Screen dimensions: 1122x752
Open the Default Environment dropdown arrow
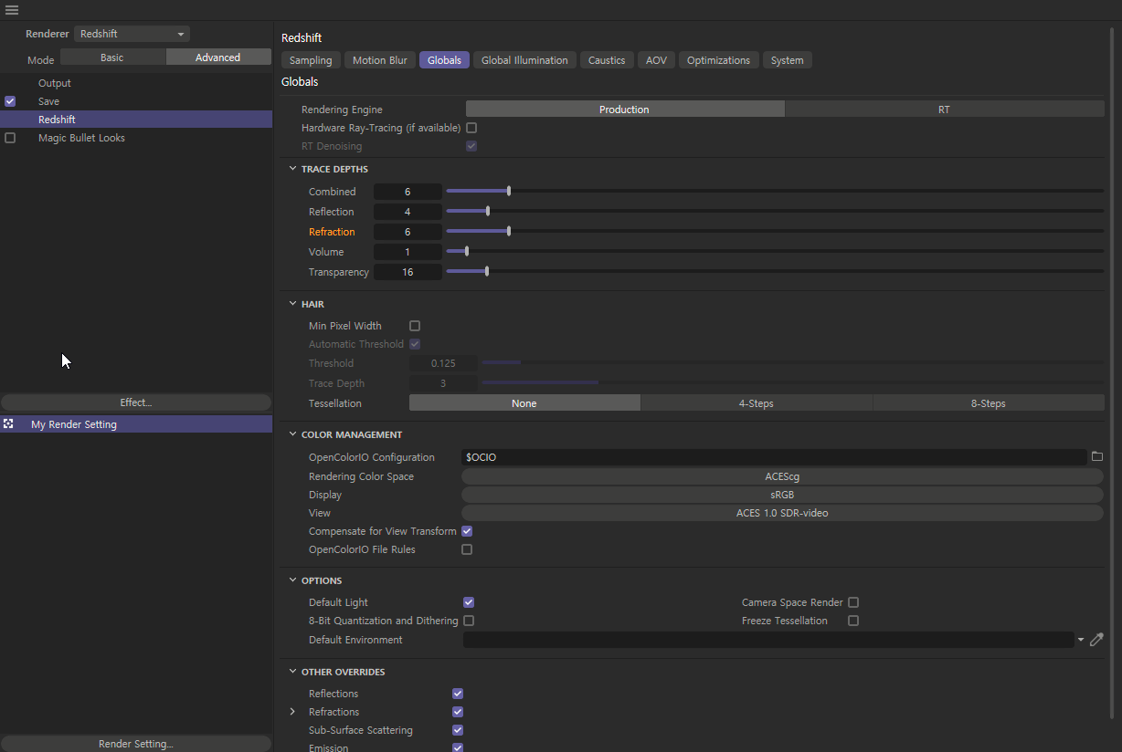[x=1081, y=640]
